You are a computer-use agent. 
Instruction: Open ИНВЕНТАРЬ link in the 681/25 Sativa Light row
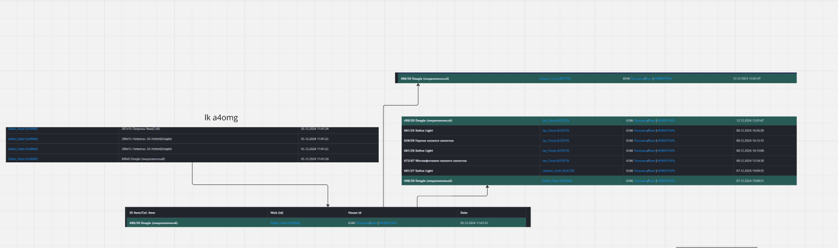tap(666, 131)
